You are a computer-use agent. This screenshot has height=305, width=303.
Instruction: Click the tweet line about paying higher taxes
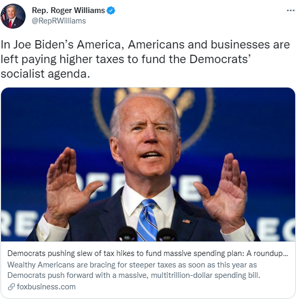[126, 59]
